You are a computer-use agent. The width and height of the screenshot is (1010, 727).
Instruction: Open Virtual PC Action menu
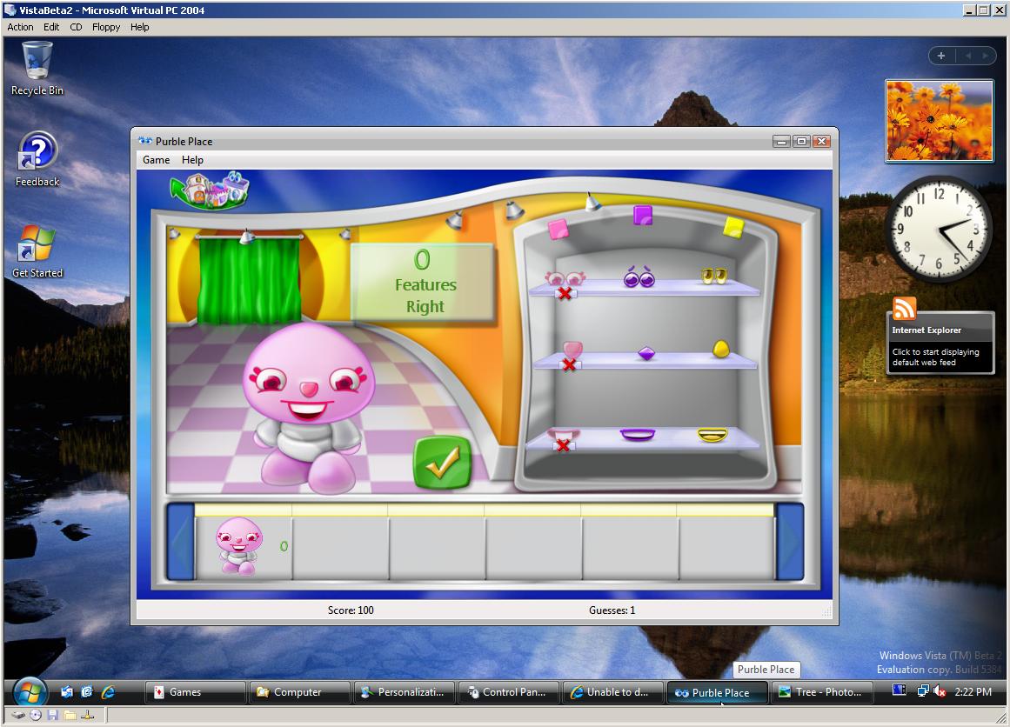[x=20, y=27]
